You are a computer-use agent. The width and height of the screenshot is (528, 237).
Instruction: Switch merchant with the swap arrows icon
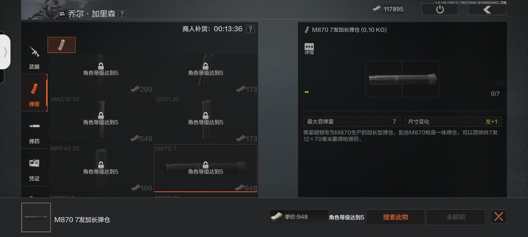pyautogui.click(x=62, y=14)
